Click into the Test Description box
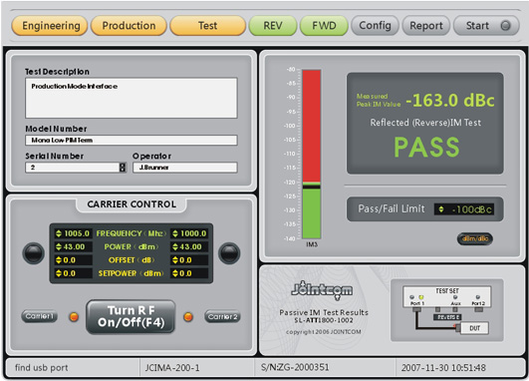 pos(132,98)
